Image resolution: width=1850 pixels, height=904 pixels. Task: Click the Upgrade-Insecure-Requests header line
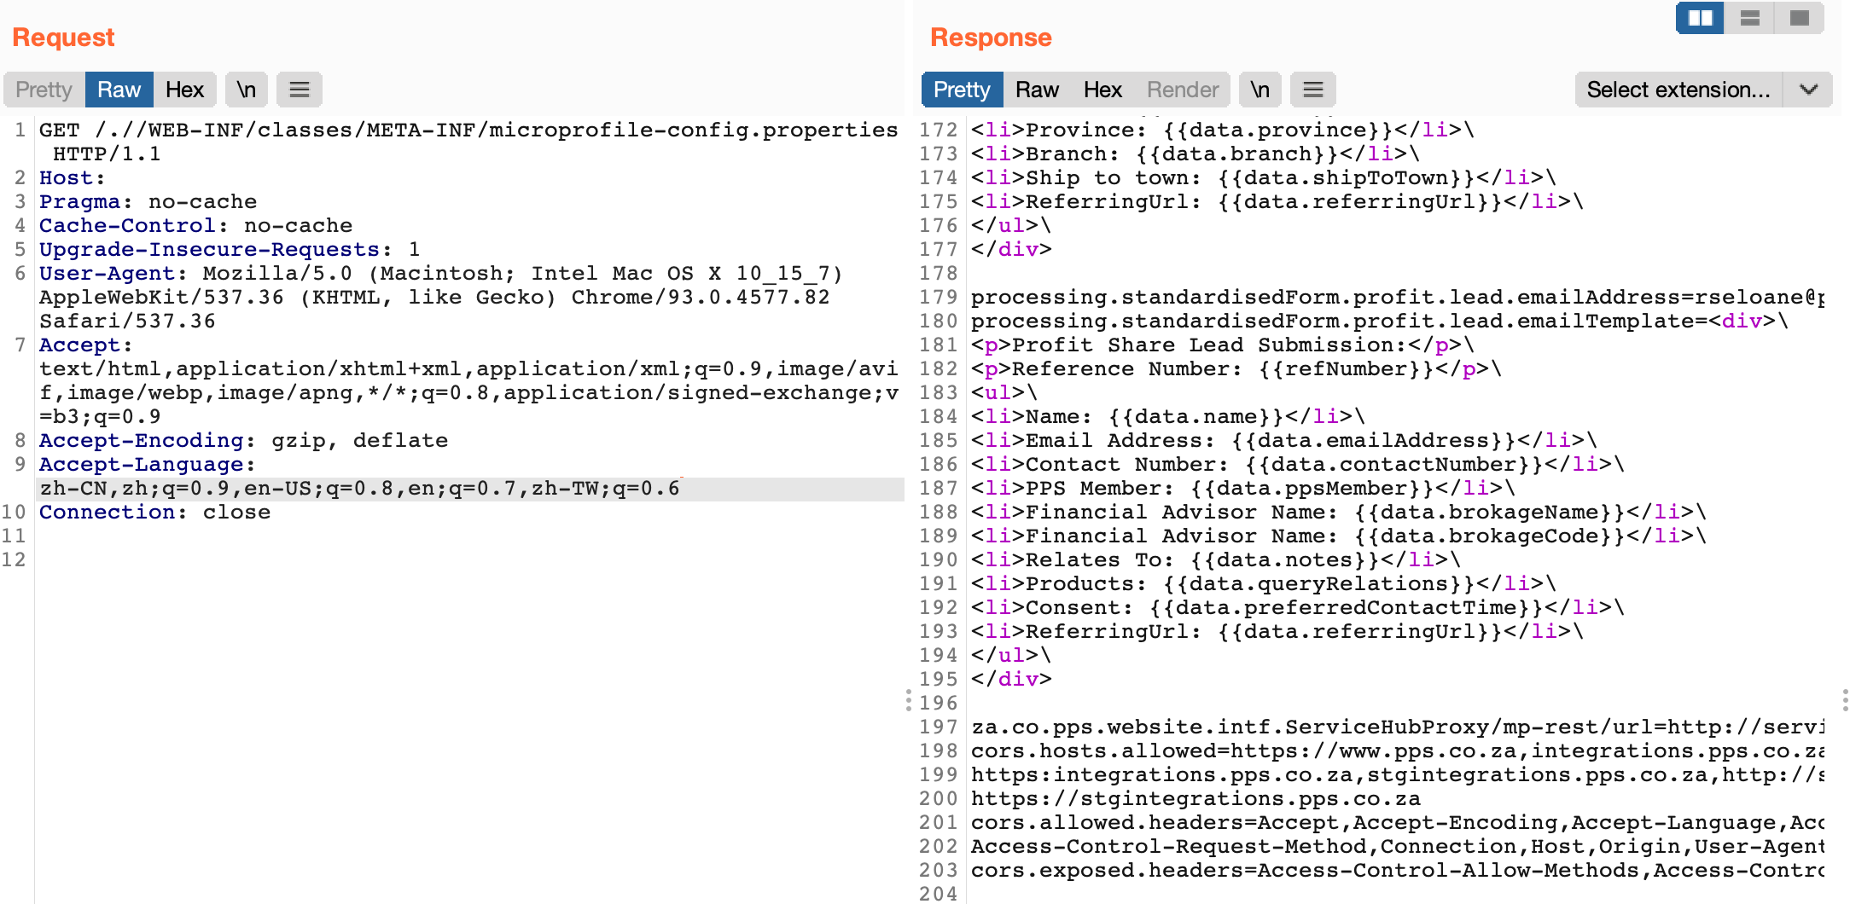pyautogui.click(x=230, y=249)
